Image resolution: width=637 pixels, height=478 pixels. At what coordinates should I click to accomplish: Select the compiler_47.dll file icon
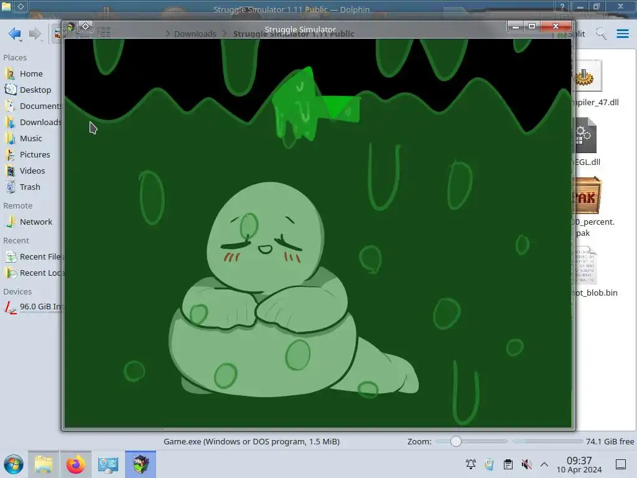point(586,76)
